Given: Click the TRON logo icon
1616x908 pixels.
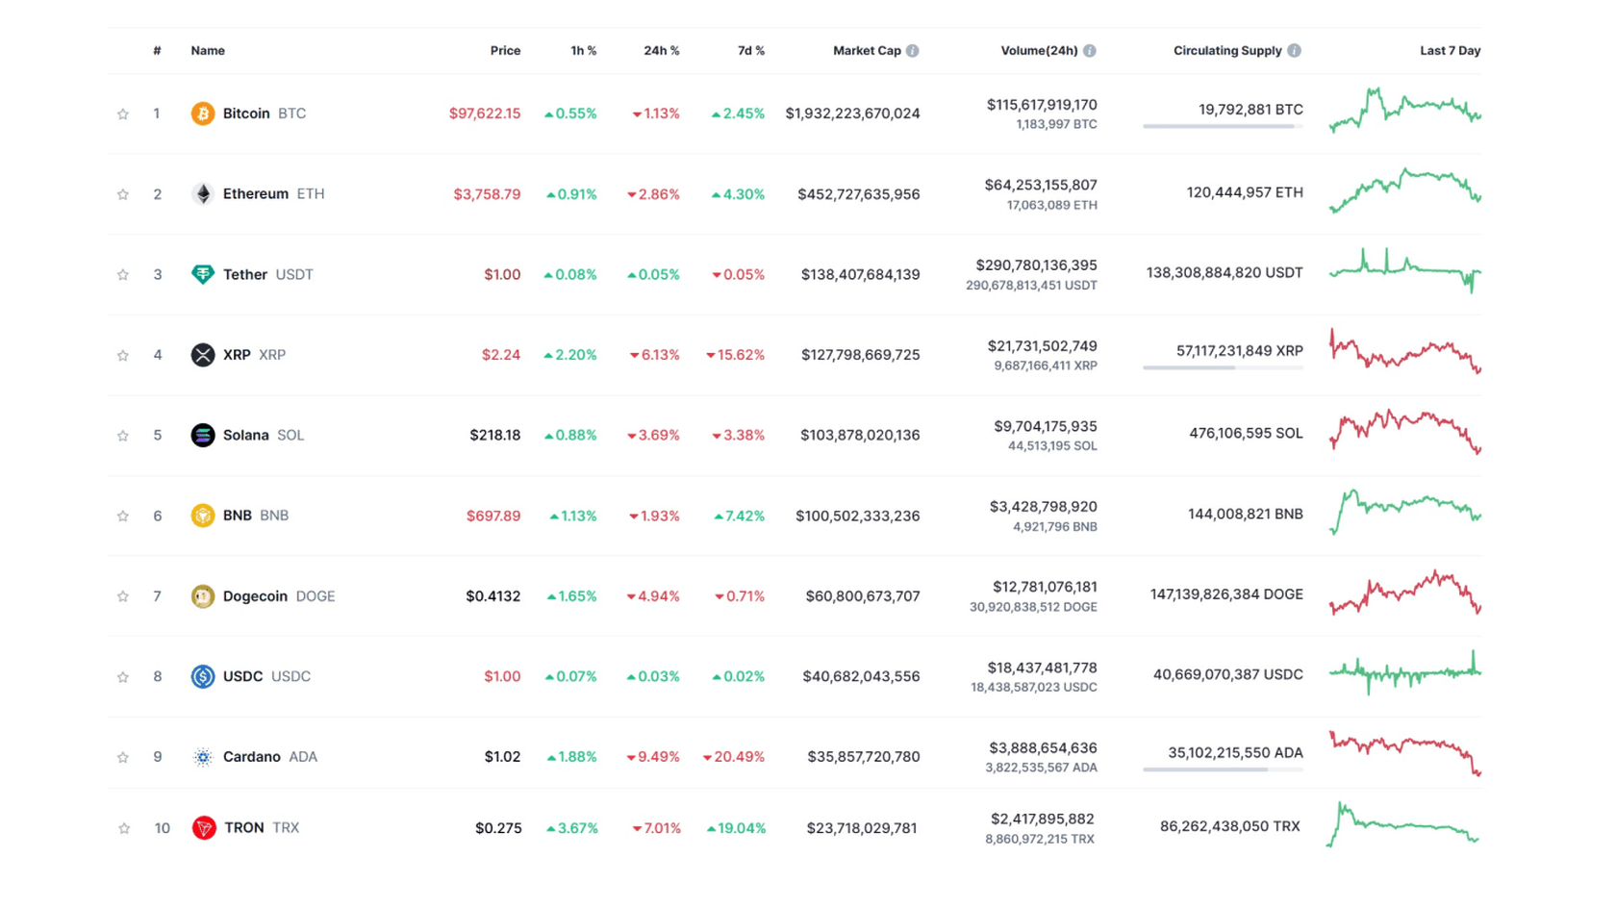Looking at the screenshot, I should pos(203,827).
